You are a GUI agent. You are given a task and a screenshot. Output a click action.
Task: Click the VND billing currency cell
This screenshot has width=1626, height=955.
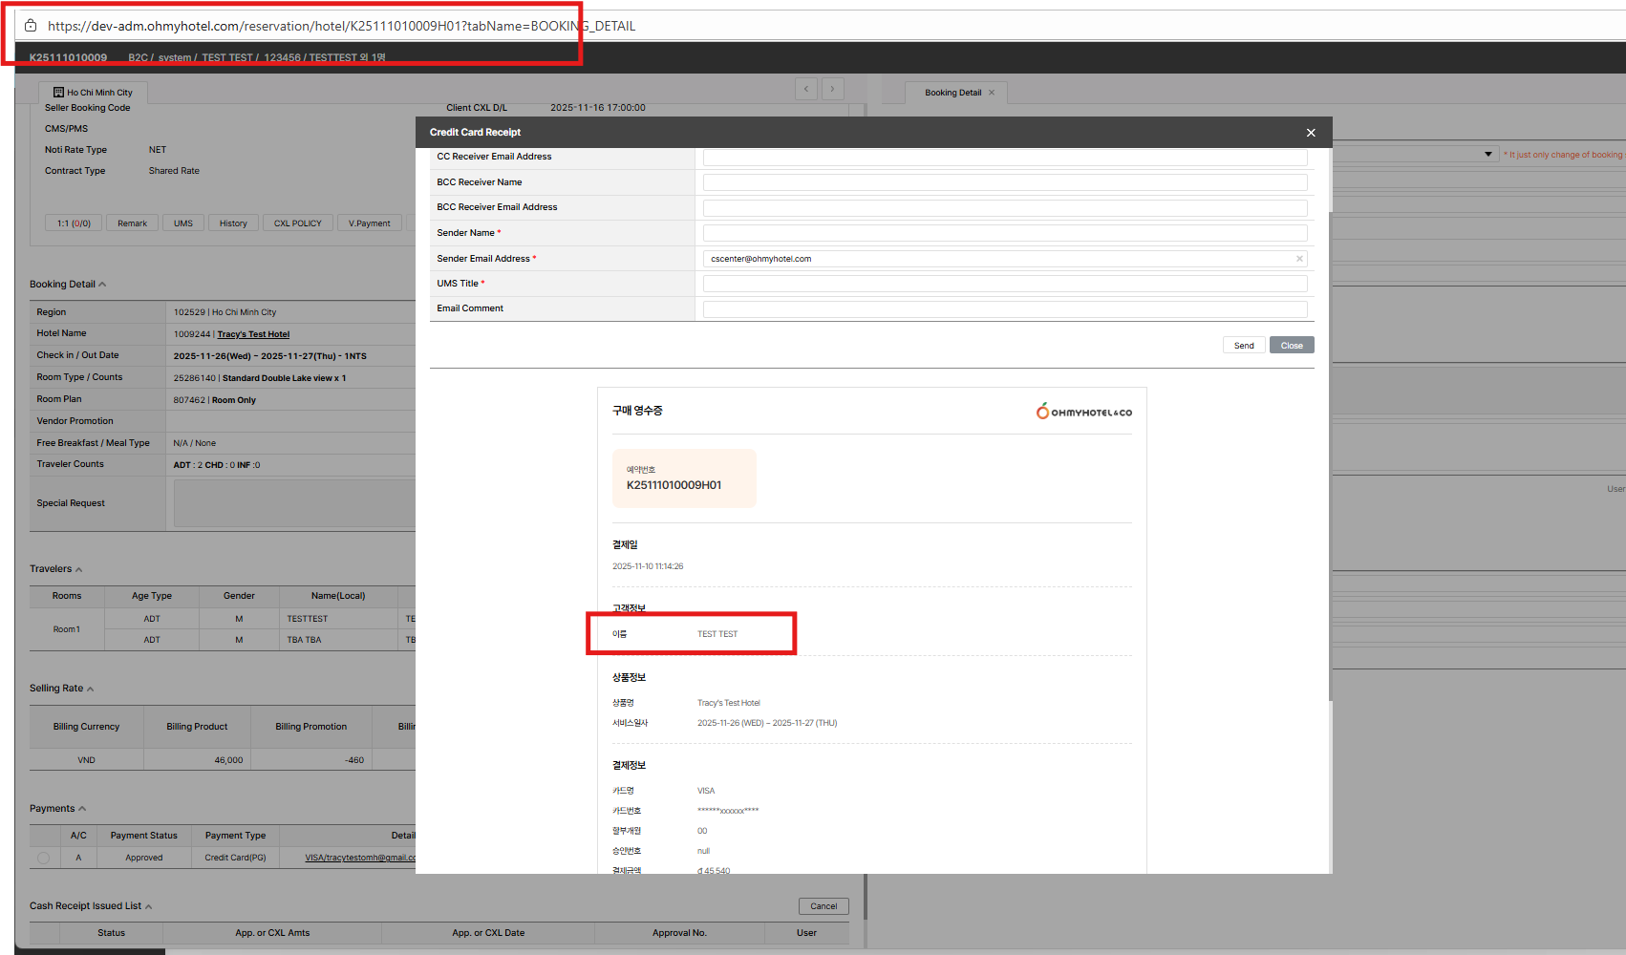point(86,760)
